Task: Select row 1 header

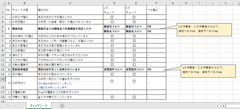Action: coord(3,10)
